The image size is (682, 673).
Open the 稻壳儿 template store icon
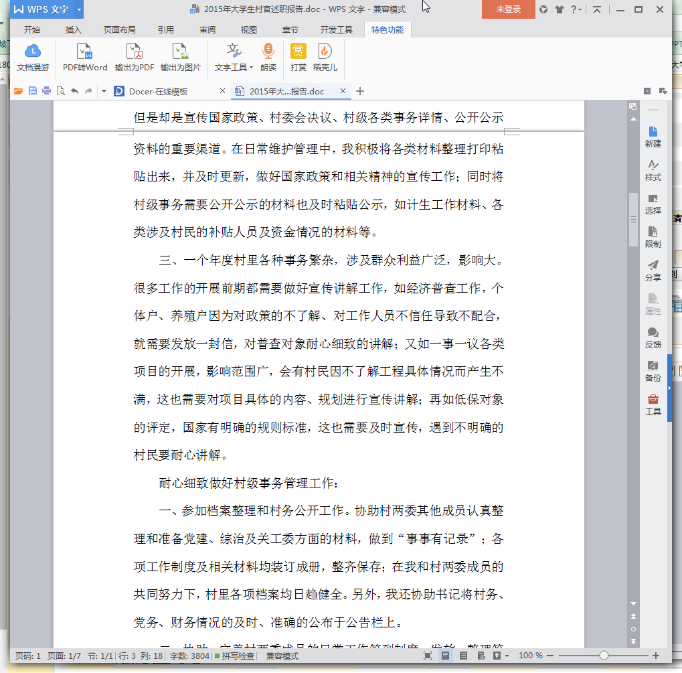pos(325,58)
